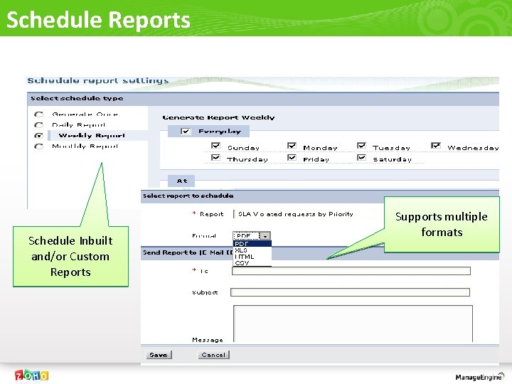This screenshot has width=512, height=384.
Task: Click the 'At' time section label
Action: click(181, 181)
